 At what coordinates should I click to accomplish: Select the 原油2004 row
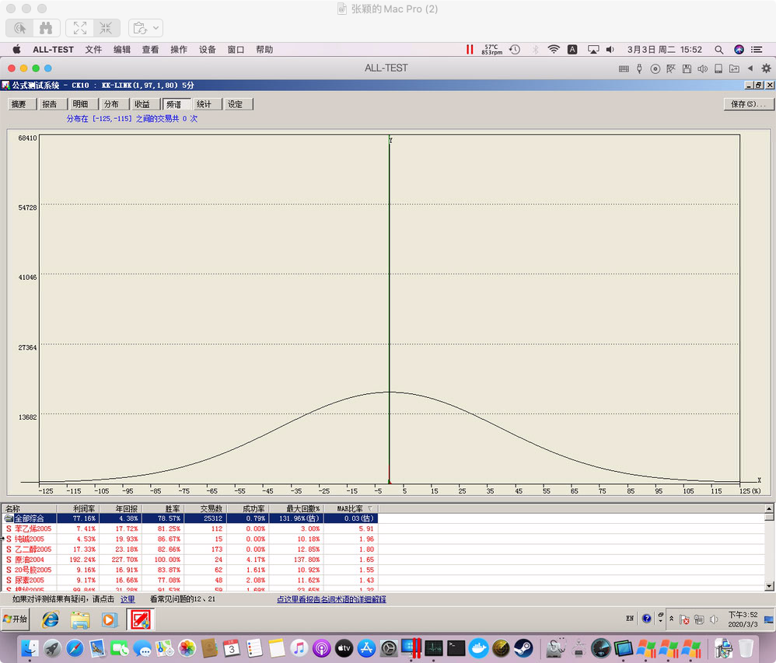tap(191, 560)
